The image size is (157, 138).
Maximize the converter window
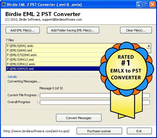tap(146, 5)
